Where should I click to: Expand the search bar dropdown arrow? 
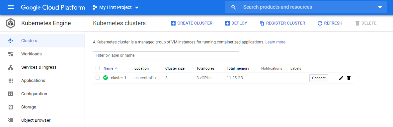click(380, 7)
